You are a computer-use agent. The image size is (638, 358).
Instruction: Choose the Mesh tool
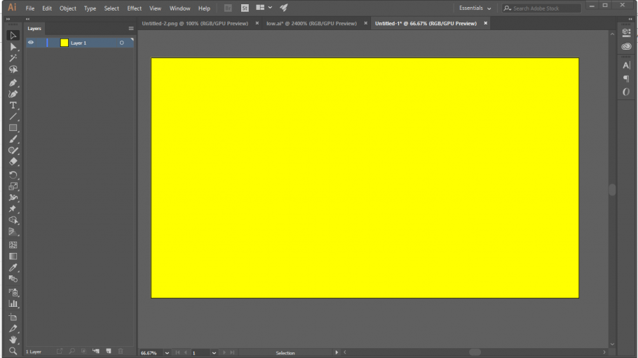tap(13, 245)
